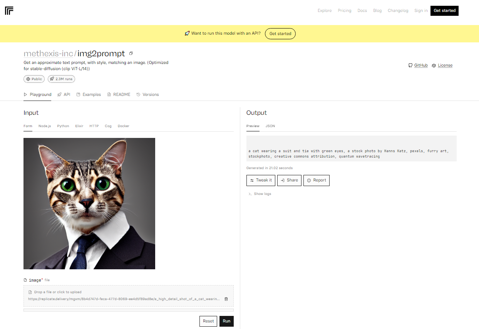Image resolution: width=479 pixels, height=329 pixels.
Task: Click the rocket icon in the yellow banner
Action: pyautogui.click(x=187, y=34)
